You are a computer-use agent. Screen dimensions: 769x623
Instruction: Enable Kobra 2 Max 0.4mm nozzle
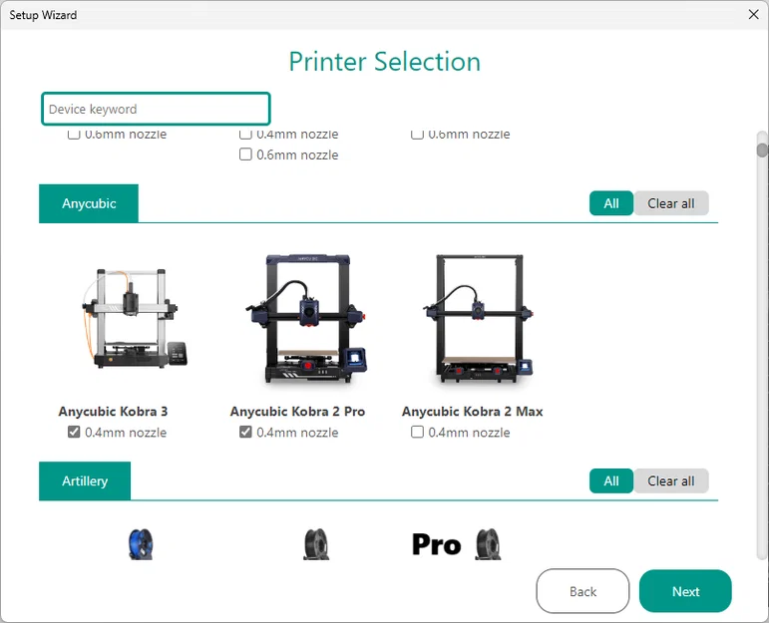[x=417, y=432]
